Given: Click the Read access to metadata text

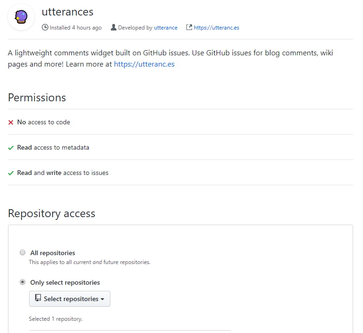Looking at the screenshot, I should (53, 148).
